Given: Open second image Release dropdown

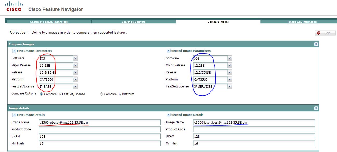Looking at the screenshot, I should coord(230,72).
